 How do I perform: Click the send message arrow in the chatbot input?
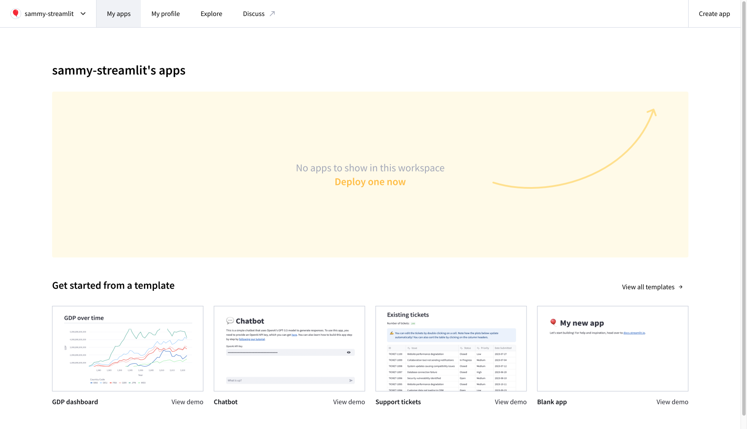tap(351, 380)
